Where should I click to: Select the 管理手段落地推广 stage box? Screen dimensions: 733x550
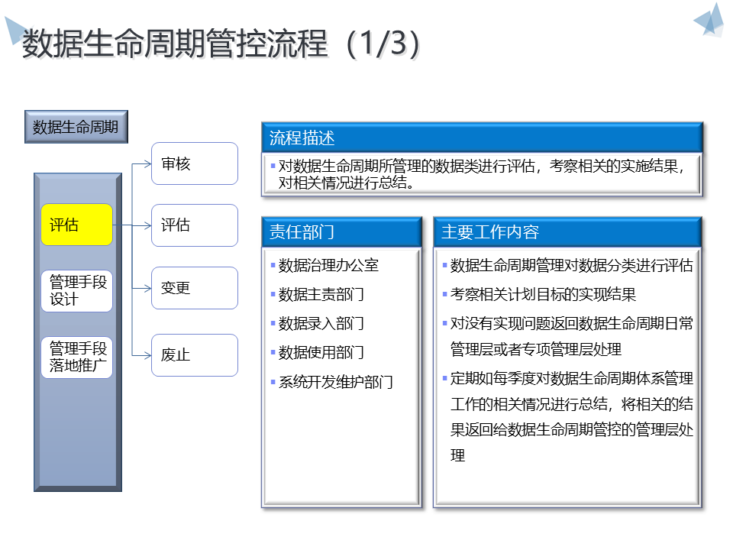[x=76, y=357]
